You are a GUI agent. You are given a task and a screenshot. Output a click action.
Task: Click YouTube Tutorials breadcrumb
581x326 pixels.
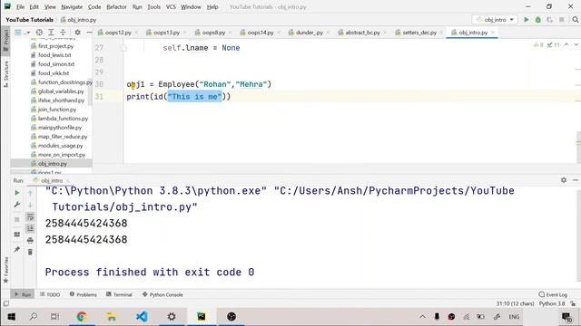[x=29, y=20]
